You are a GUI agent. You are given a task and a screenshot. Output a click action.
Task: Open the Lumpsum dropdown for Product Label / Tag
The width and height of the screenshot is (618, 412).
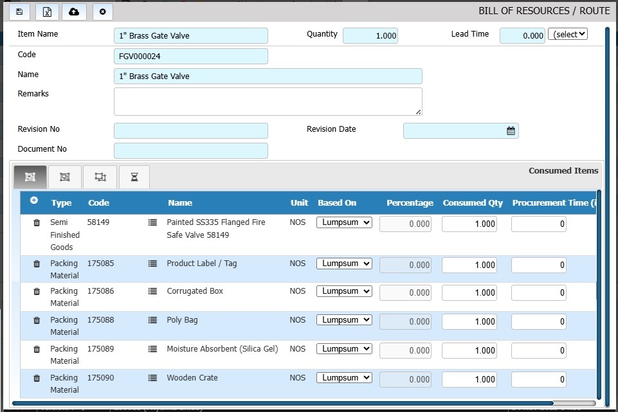(x=344, y=263)
